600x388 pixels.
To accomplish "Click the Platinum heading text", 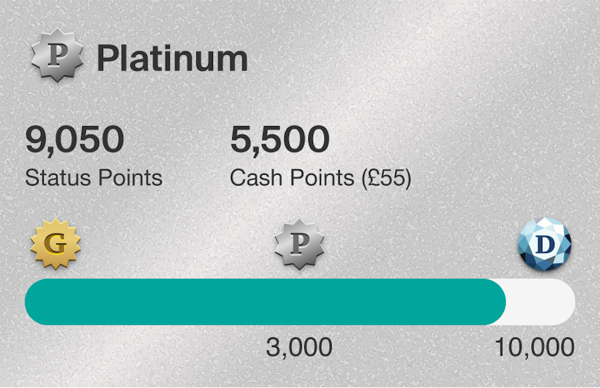I will click(172, 59).
